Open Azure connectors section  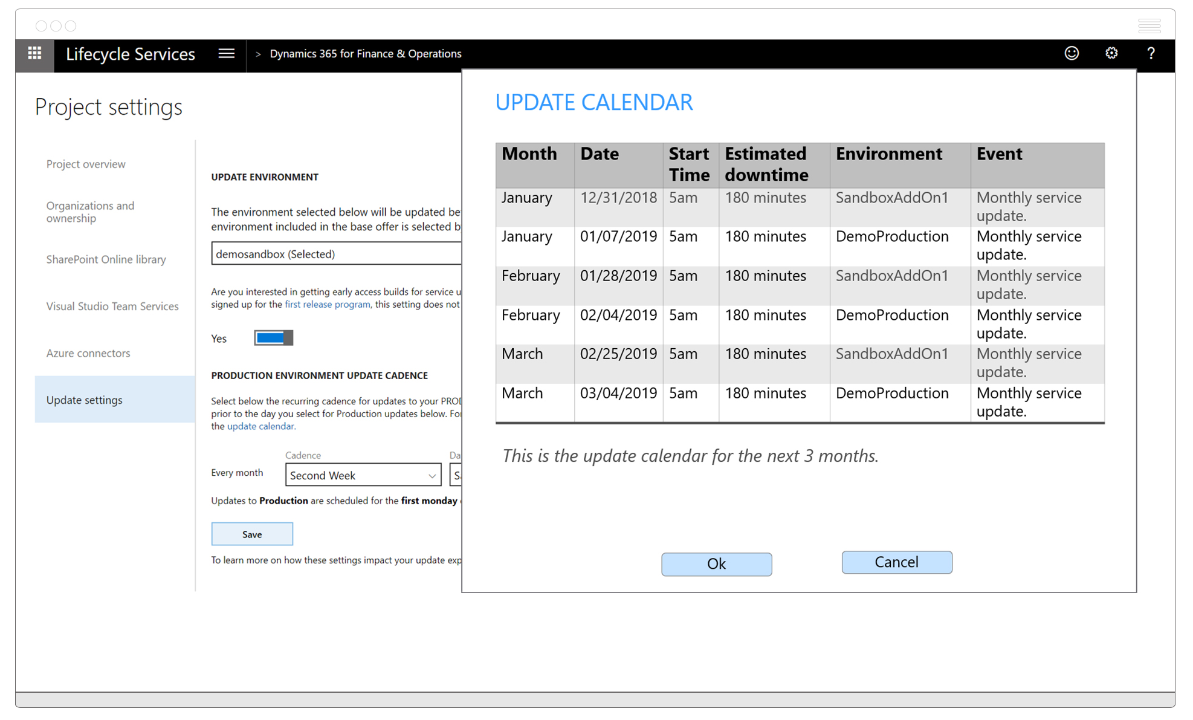pos(88,353)
